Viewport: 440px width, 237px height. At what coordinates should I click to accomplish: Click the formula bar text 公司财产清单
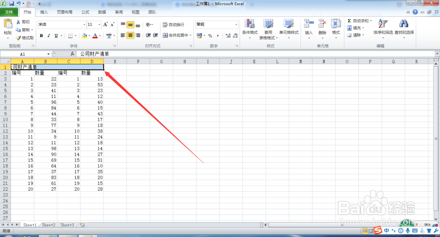coord(95,54)
